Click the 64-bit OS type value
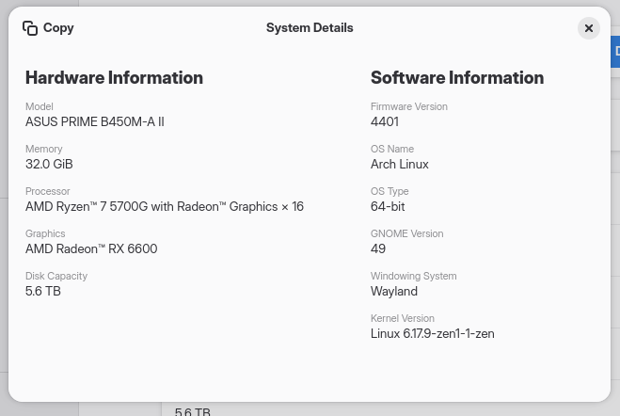The height and width of the screenshot is (416, 620). coord(388,206)
